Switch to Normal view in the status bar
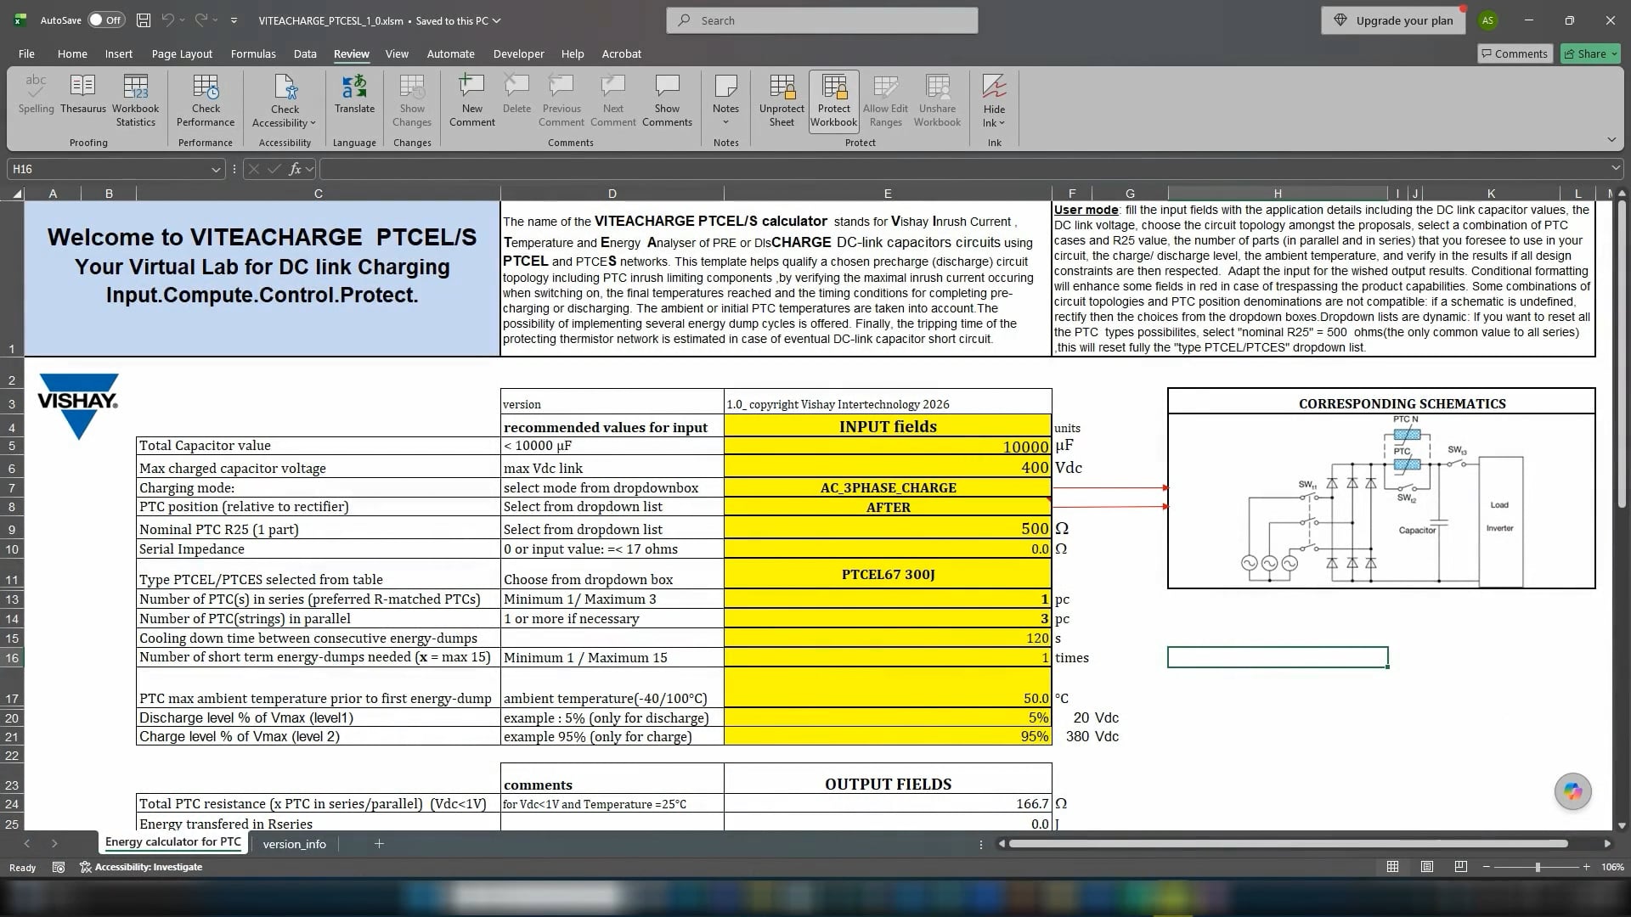The width and height of the screenshot is (1631, 917). (1392, 867)
